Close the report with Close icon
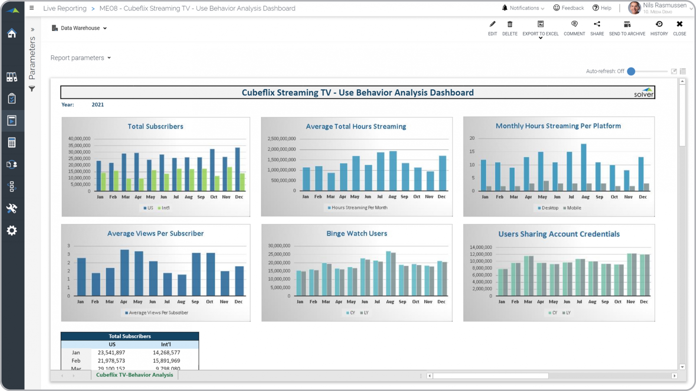Viewport: 696px width, 391px height. point(679,24)
